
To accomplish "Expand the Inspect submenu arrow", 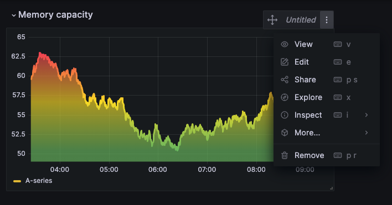I will pyautogui.click(x=366, y=115).
